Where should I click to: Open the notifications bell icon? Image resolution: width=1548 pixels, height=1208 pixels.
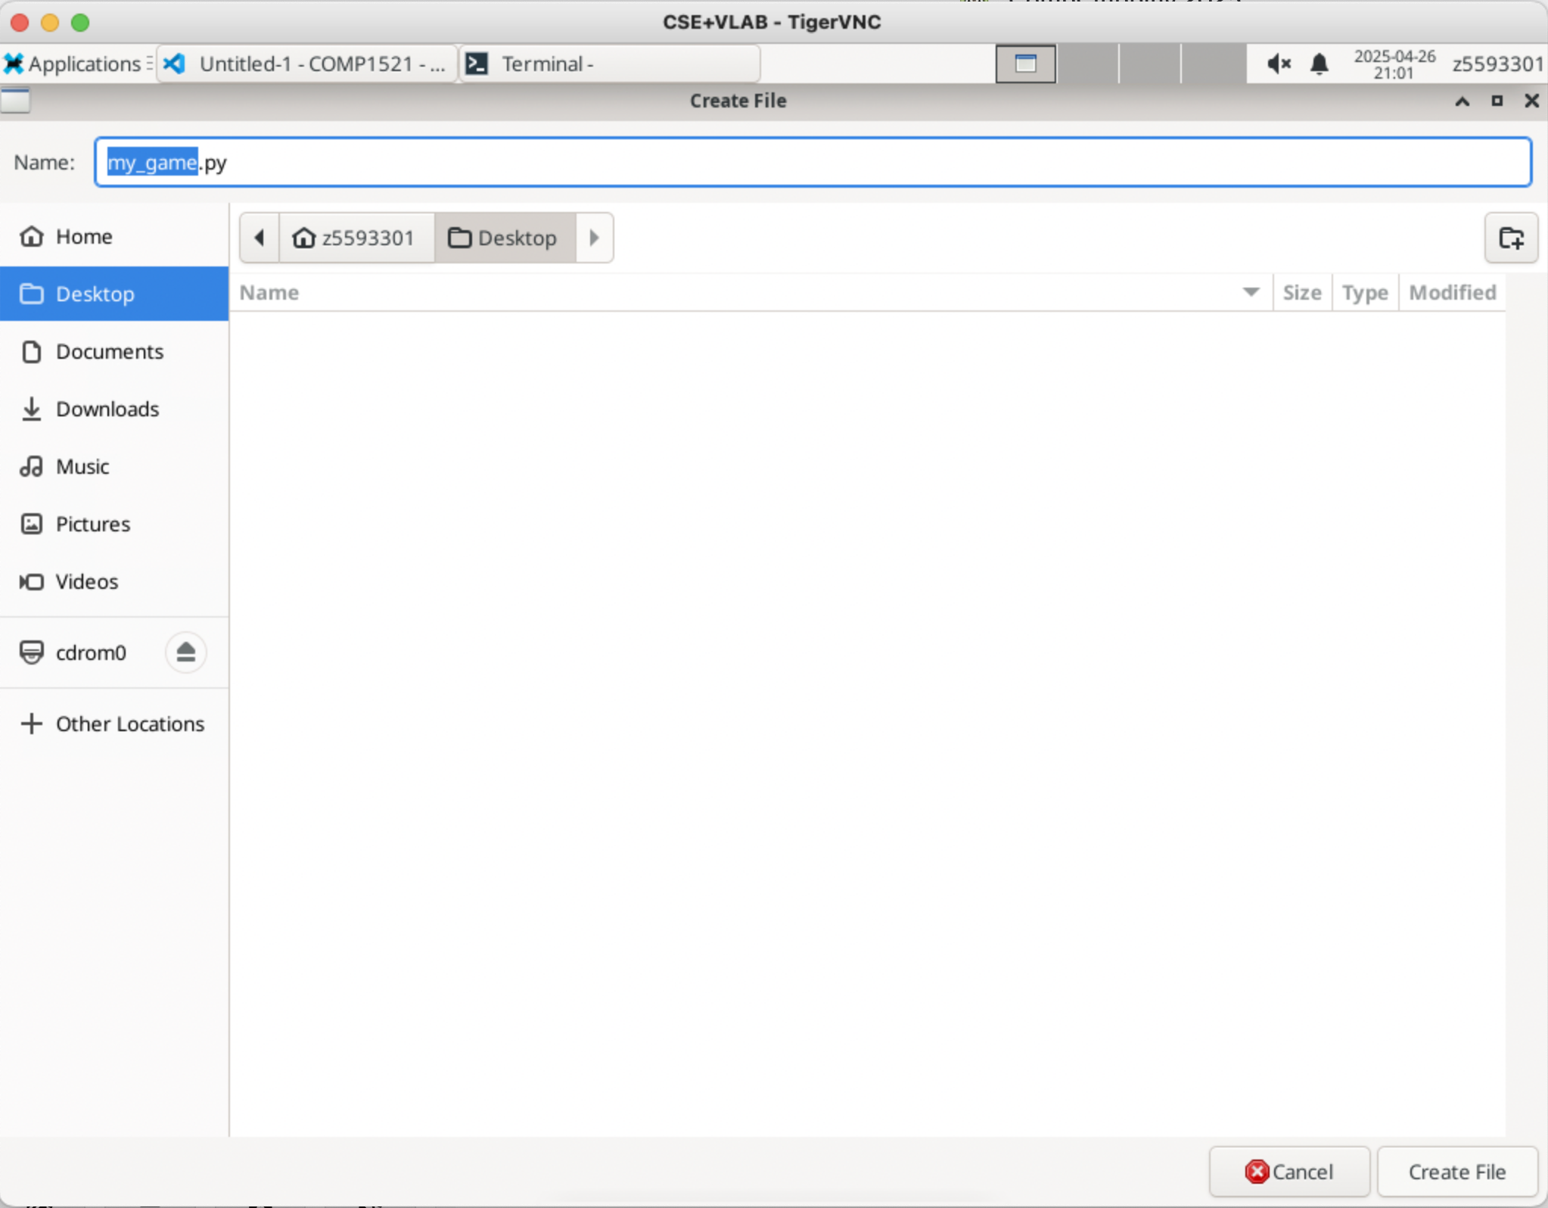point(1319,64)
